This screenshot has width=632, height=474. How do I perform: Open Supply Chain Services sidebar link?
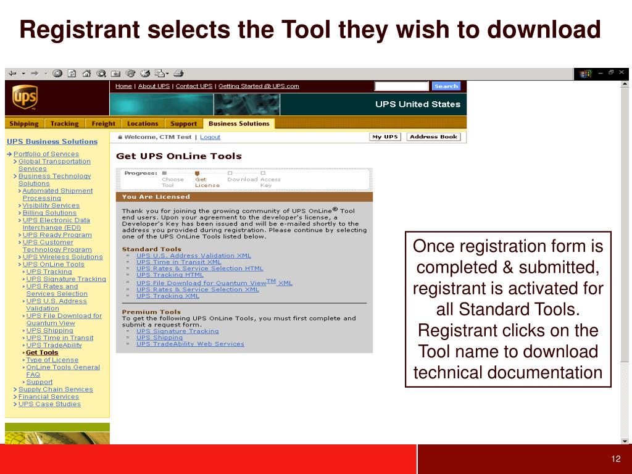tap(56, 389)
